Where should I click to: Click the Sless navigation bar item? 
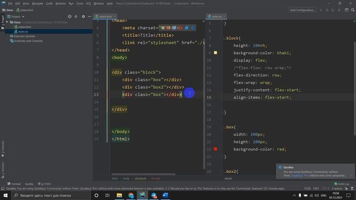pos(8,10)
